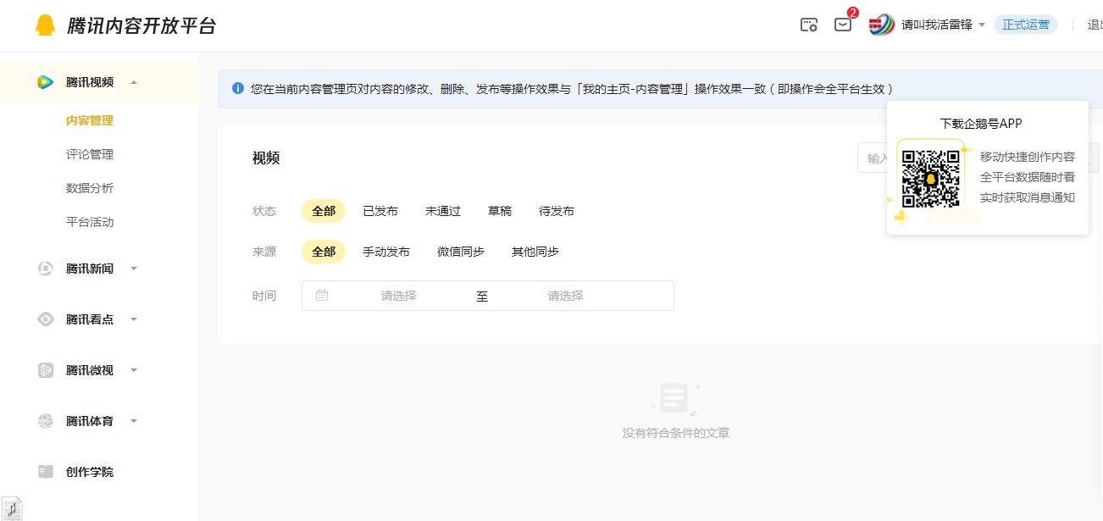Click the 没有符合条件的文章 empty message
1103x521 pixels.
point(676,433)
